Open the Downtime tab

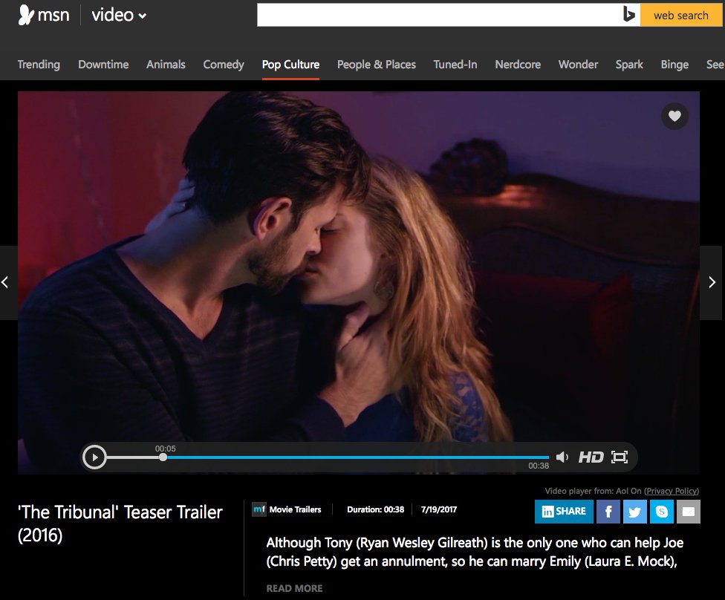tap(103, 65)
